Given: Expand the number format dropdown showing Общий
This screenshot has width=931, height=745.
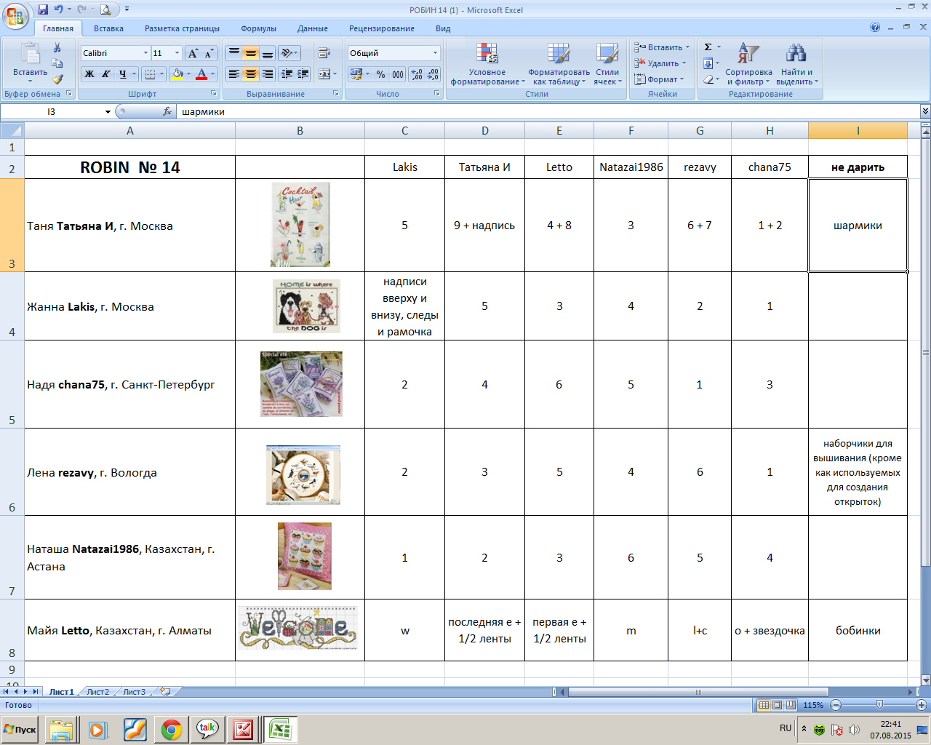Looking at the screenshot, I should (436, 53).
